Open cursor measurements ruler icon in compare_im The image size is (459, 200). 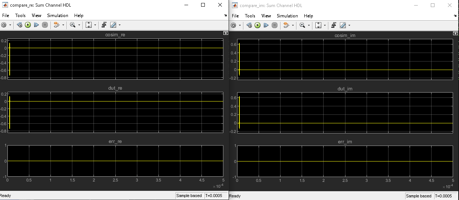(x=343, y=25)
